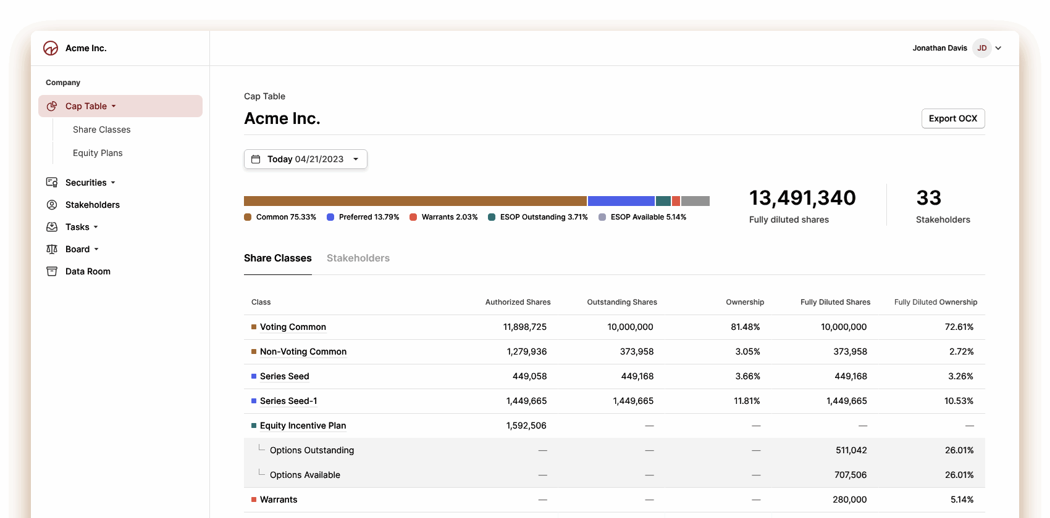The height and width of the screenshot is (518, 1050).
Task: Open the Data Room page
Action: pyautogui.click(x=88, y=271)
